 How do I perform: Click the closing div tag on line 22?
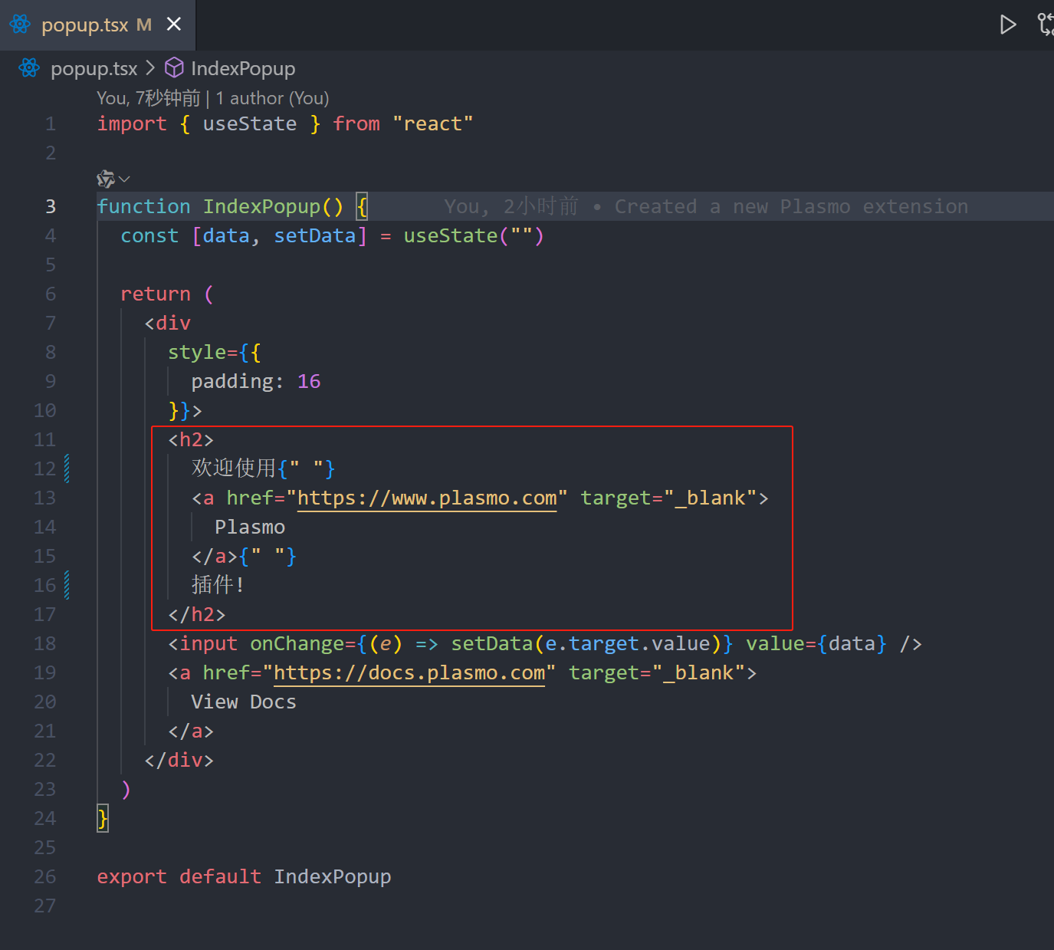[179, 760]
